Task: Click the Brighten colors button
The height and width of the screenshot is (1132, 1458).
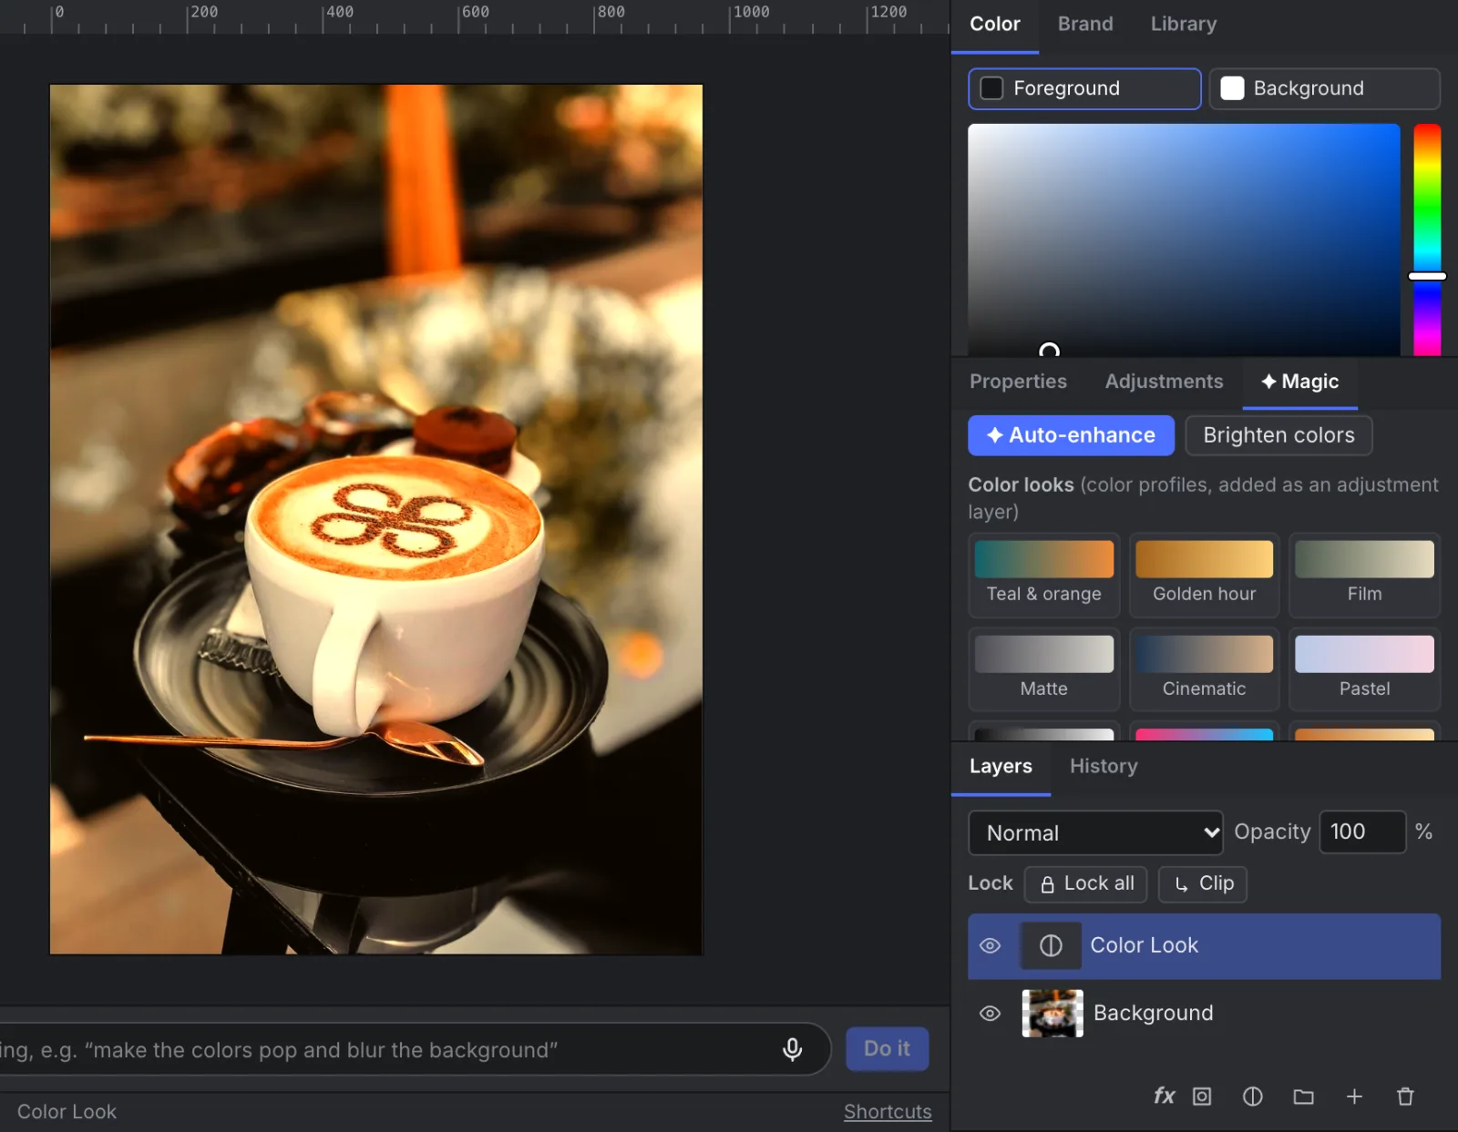Action: (1278, 435)
